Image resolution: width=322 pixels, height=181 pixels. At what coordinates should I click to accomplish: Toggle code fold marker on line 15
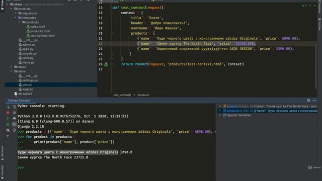[111, 8]
